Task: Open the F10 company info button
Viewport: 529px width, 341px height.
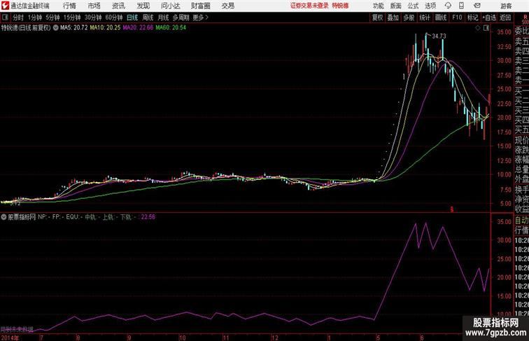Action: (457, 18)
